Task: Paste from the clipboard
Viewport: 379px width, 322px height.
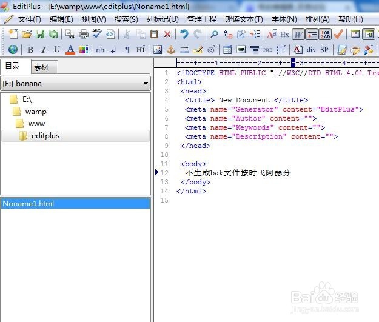Action: (154, 34)
